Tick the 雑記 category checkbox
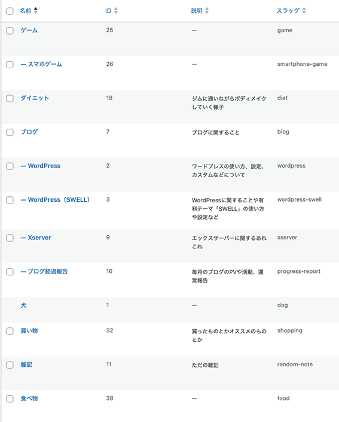 pyautogui.click(x=10, y=365)
